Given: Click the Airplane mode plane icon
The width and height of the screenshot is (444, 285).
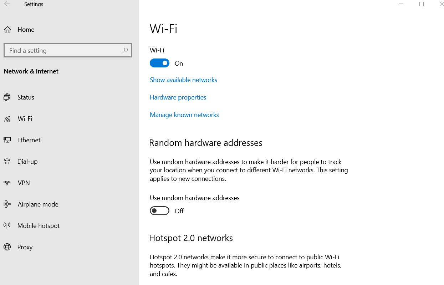Looking at the screenshot, I should point(7,204).
